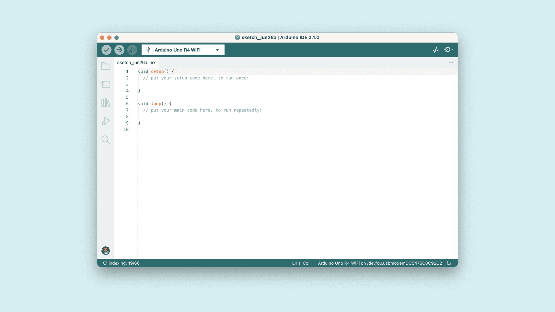Open the Serial Plotter
The height and width of the screenshot is (312, 555).
436,50
